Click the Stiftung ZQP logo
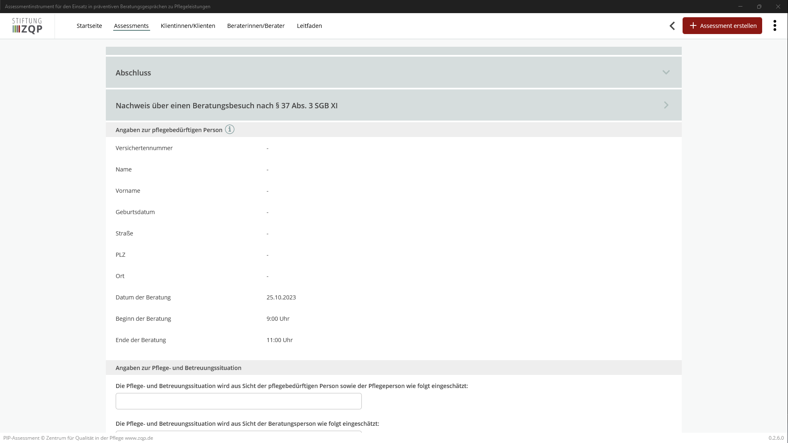 (27, 26)
